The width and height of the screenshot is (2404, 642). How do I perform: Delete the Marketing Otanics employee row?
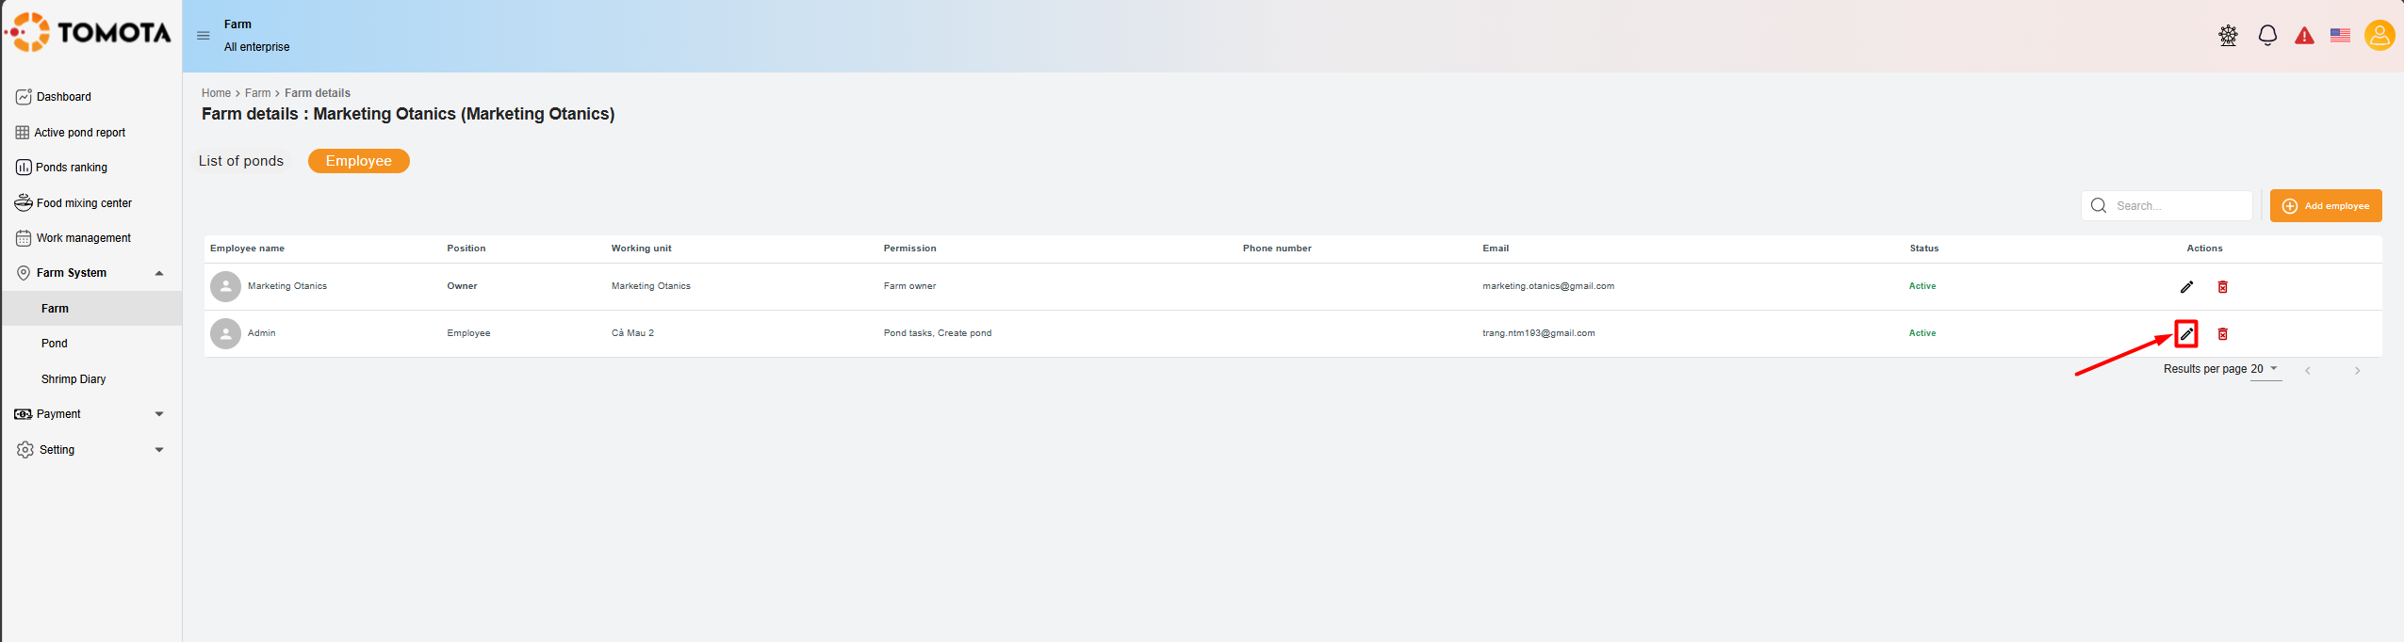click(2222, 287)
